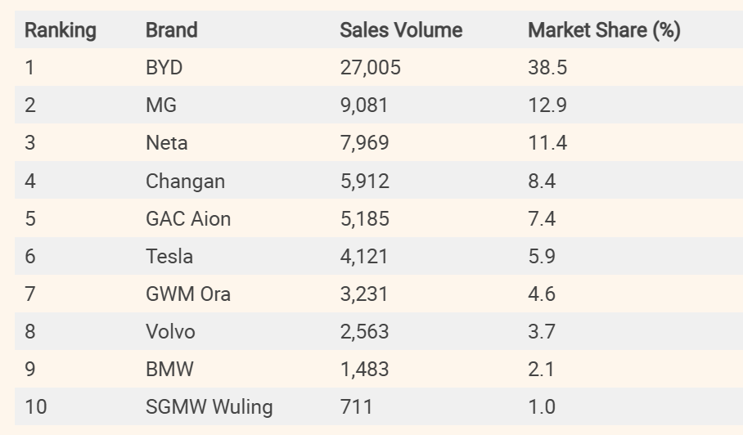743x435 pixels.
Task: Click the sales volume value 711
Action: click(356, 406)
